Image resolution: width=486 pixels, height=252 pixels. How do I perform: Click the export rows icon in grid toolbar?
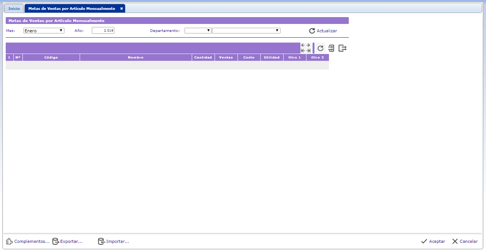coord(343,48)
